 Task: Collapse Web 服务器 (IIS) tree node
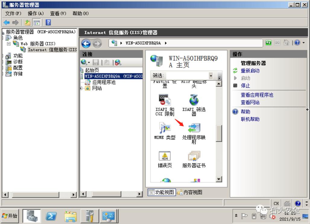8,44
